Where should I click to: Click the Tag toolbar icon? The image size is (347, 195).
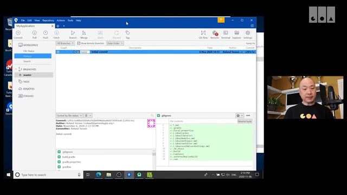(128, 35)
